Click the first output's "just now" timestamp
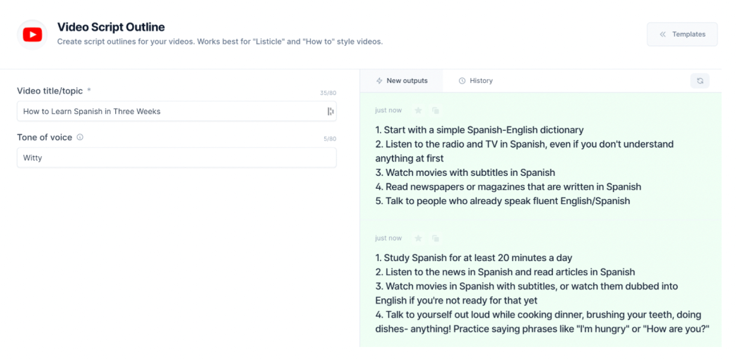Screen dimensions: 736x359 tap(388, 110)
